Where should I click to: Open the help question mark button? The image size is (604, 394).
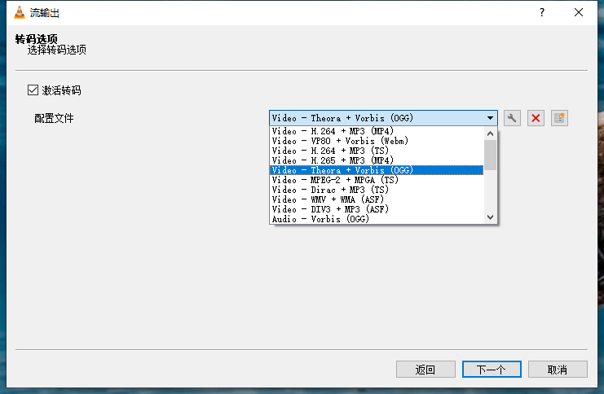(542, 13)
